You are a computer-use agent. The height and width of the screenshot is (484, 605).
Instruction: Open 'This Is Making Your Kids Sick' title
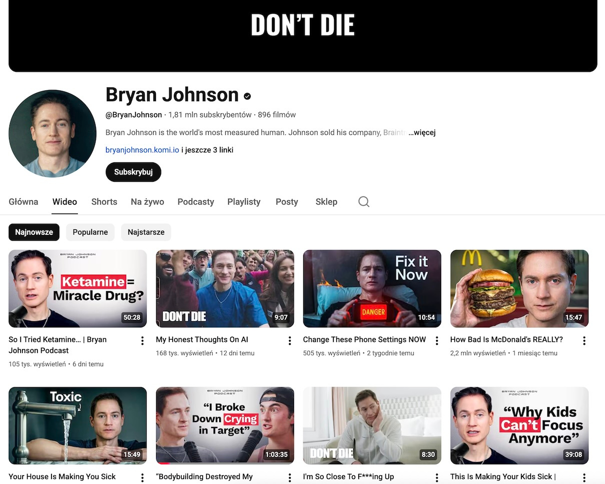(x=503, y=477)
